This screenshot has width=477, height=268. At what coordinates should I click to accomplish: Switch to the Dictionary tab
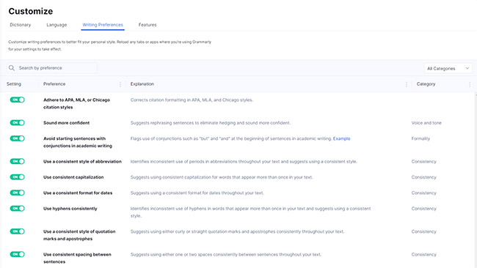point(21,25)
